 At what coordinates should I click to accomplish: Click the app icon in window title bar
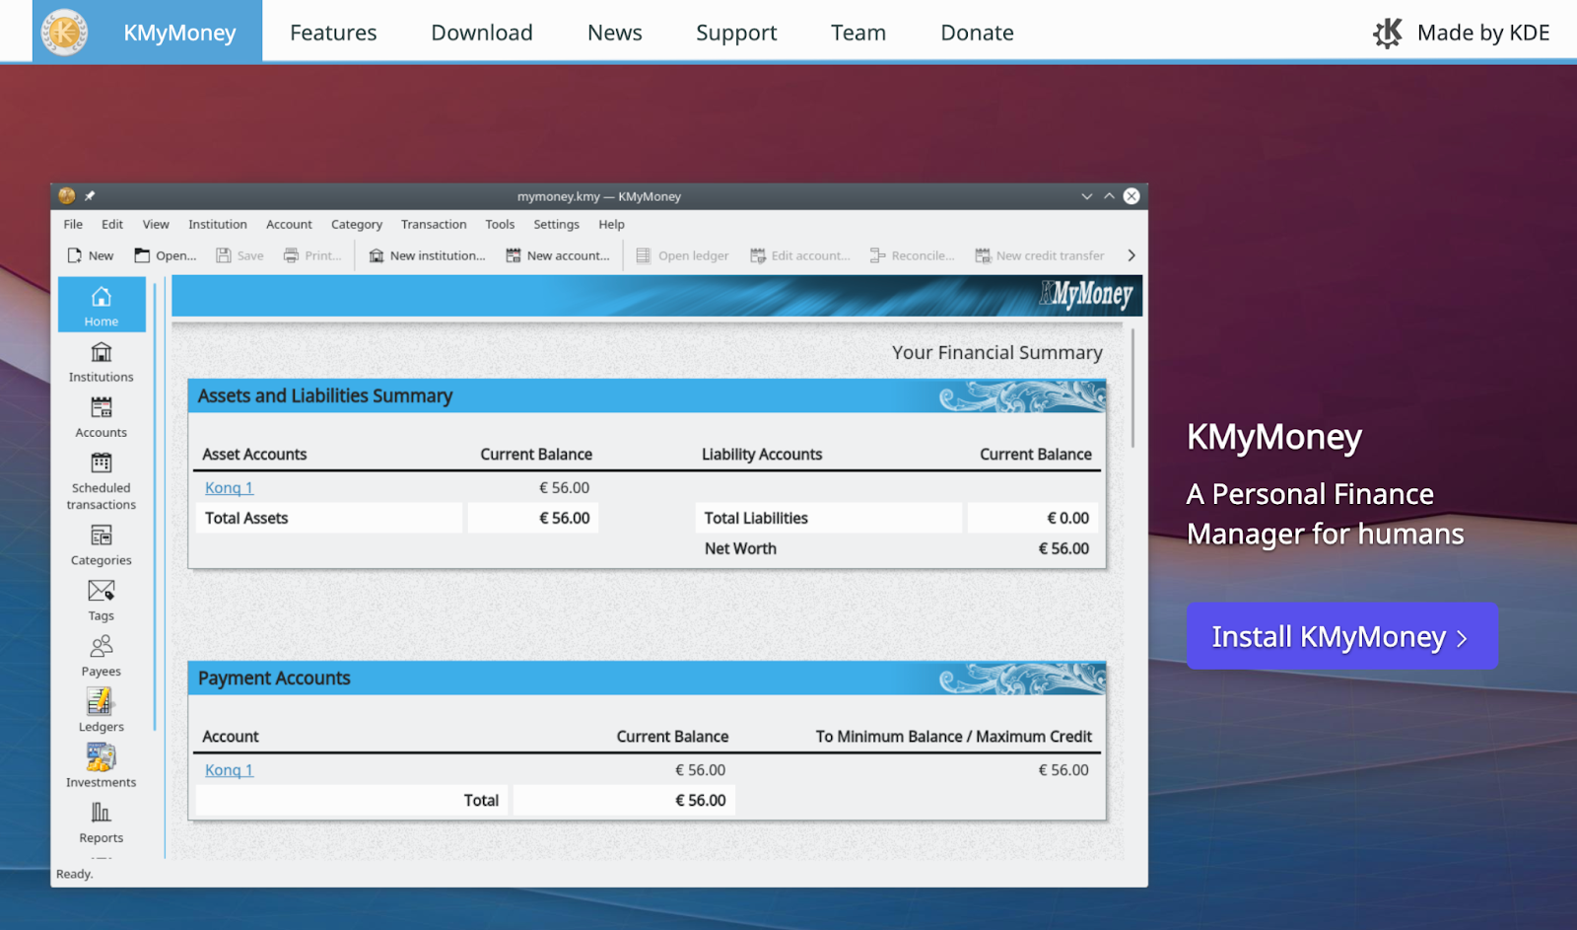pyautogui.click(x=67, y=196)
